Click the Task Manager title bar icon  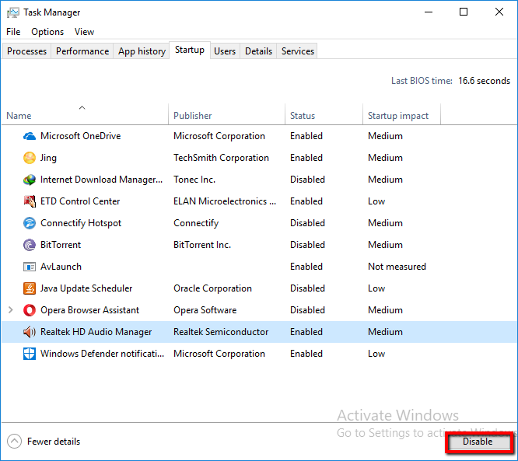pos(13,13)
